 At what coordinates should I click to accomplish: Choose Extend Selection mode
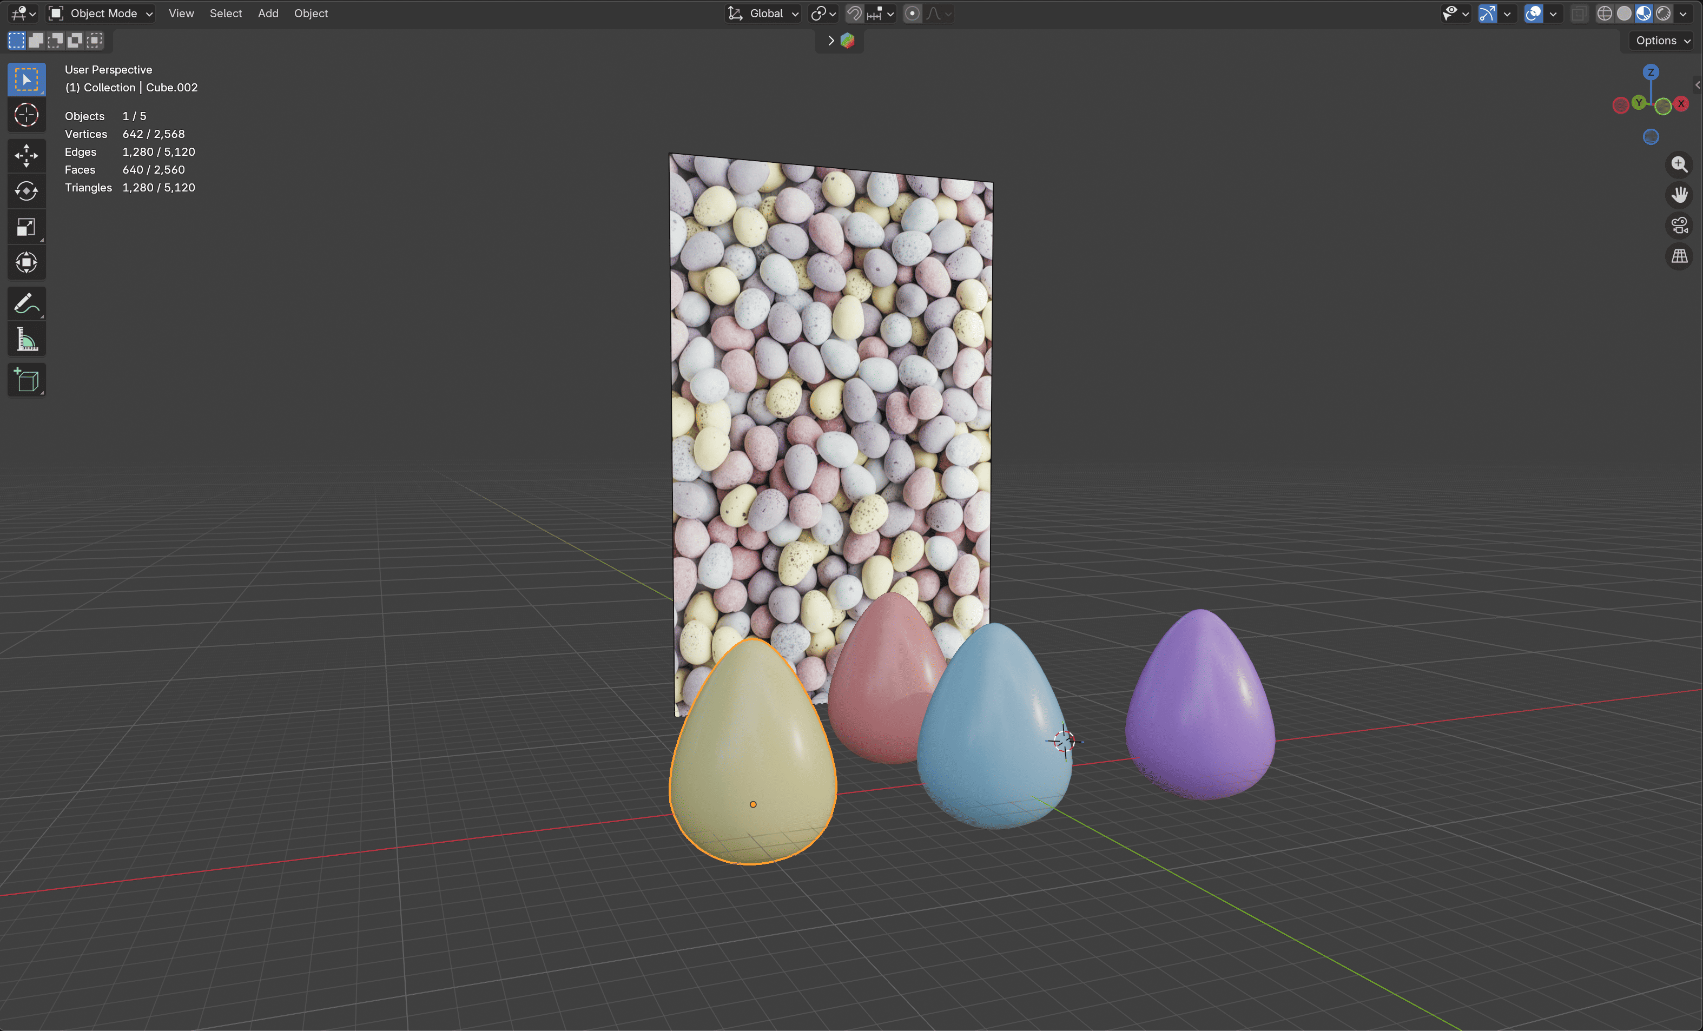pyautogui.click(x=36, y=40)
